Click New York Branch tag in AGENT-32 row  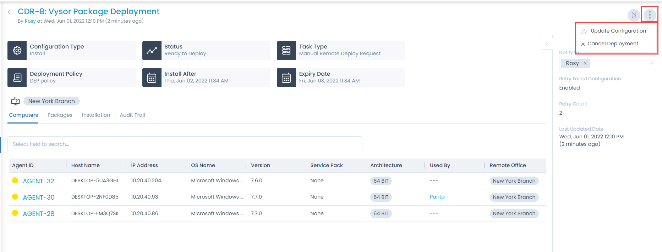[514, 181]
